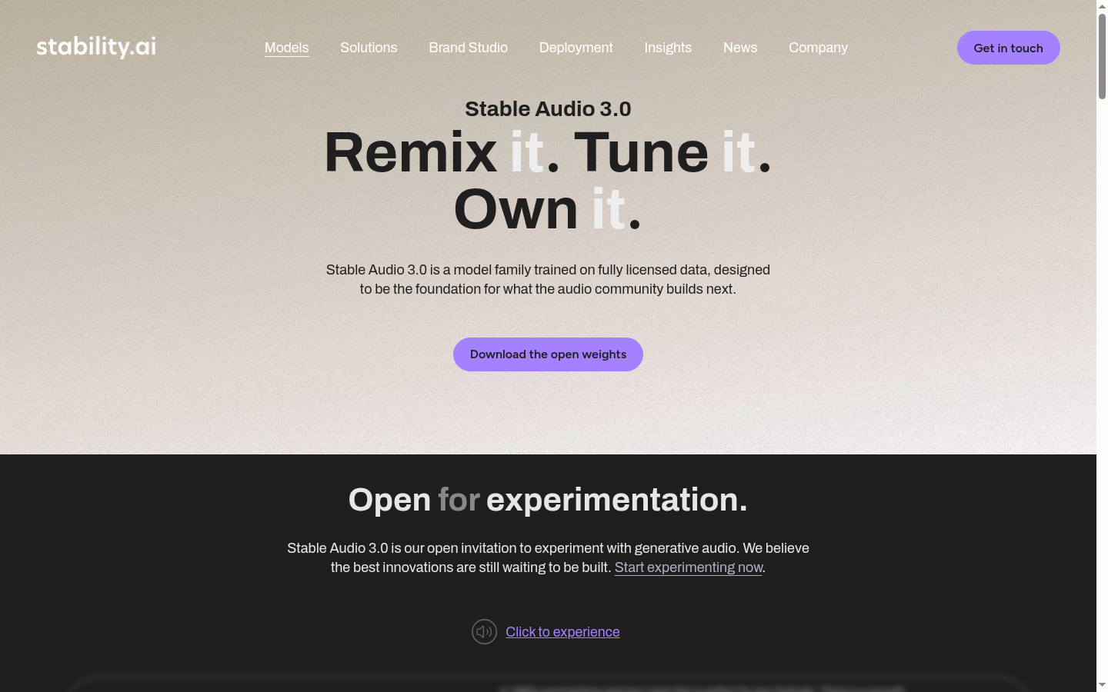
Task: Open the News page
Action: tap(740, 48)
